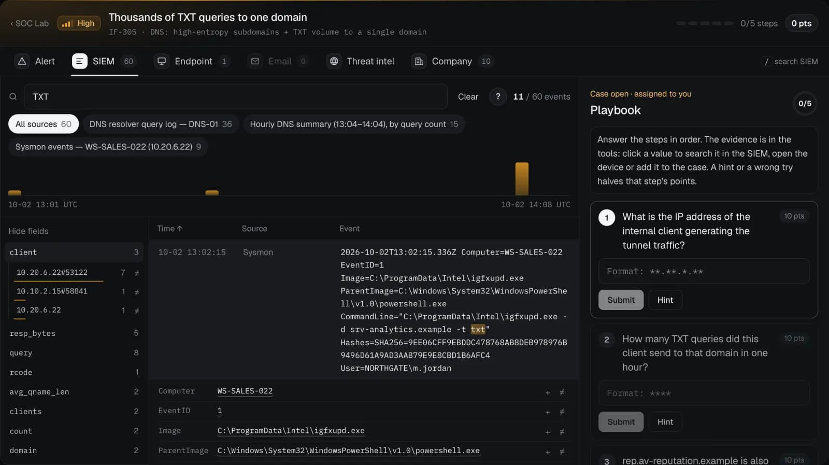Expand the count field

pyautogui.click(x=74, y=431)
